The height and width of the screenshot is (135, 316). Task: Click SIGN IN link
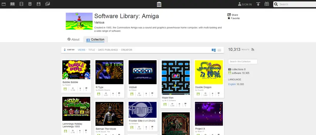245,4
